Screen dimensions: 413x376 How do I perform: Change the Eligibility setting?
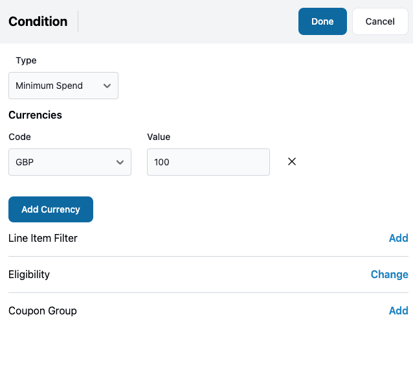(x=389, y=274)
